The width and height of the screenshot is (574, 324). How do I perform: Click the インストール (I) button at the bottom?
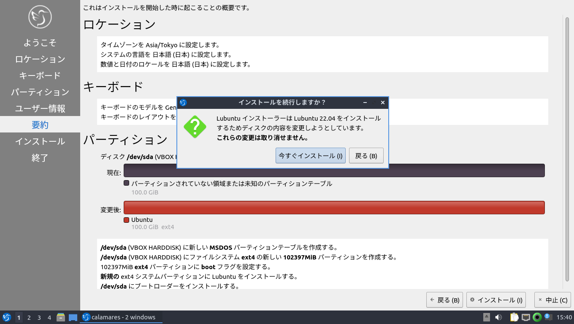tap(496, 300)
